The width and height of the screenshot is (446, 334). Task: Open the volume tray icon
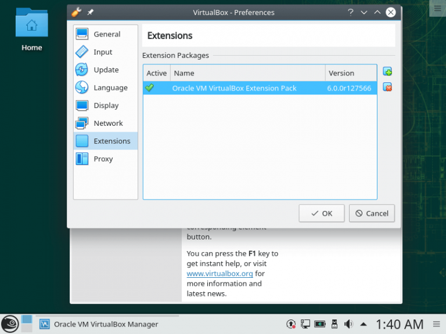(348, 324)
